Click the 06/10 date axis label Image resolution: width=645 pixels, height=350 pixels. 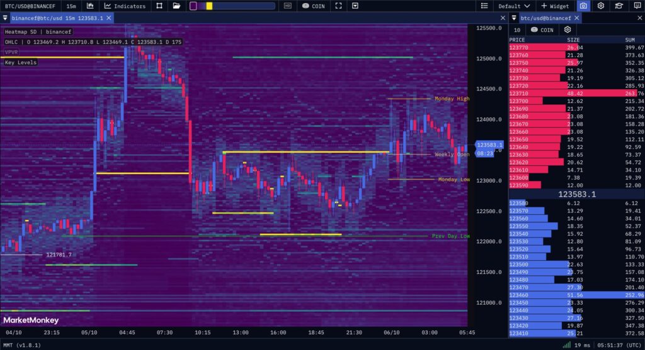pos(391,332)
